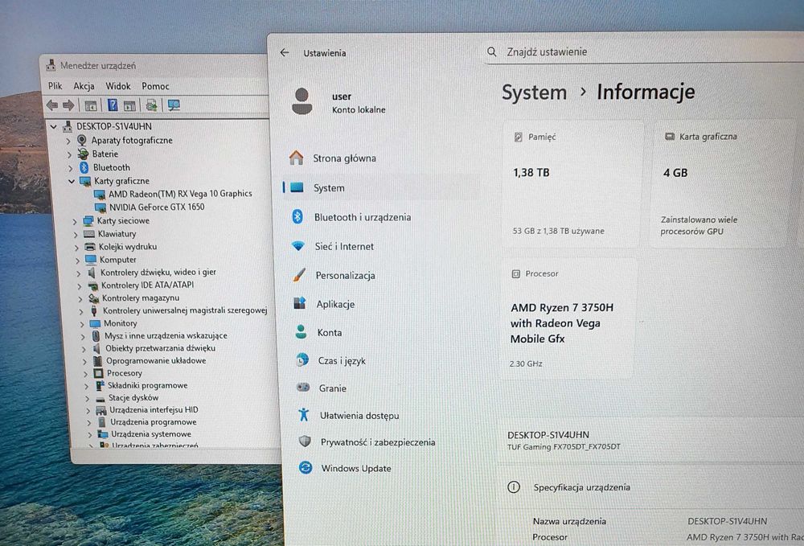
Task: Collapse the DESKTOP-S1V4UHN root node
Action: tap(54, 126)
